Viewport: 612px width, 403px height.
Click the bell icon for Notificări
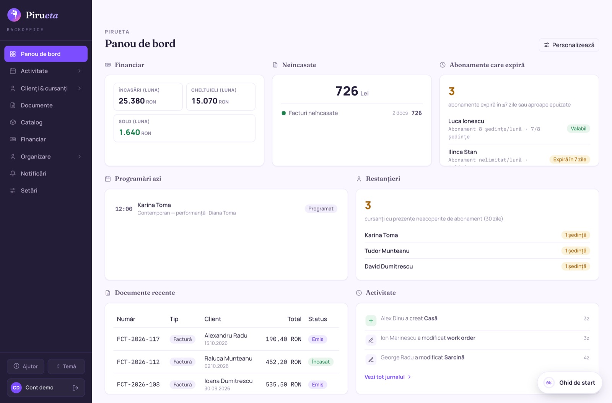pos(13,173)
